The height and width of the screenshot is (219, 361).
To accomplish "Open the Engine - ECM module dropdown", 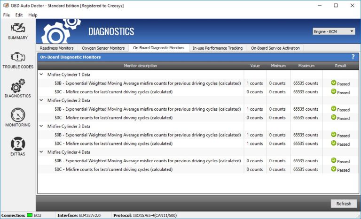I will point(334,31).
